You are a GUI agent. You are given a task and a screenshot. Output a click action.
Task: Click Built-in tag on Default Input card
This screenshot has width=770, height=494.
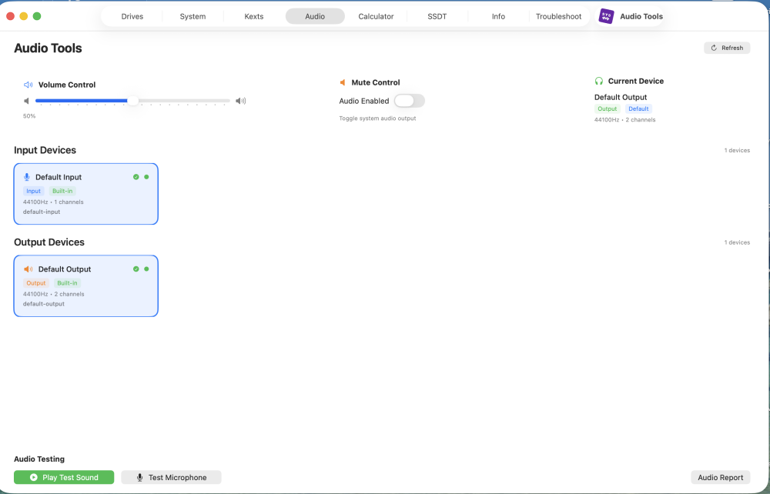62,191
